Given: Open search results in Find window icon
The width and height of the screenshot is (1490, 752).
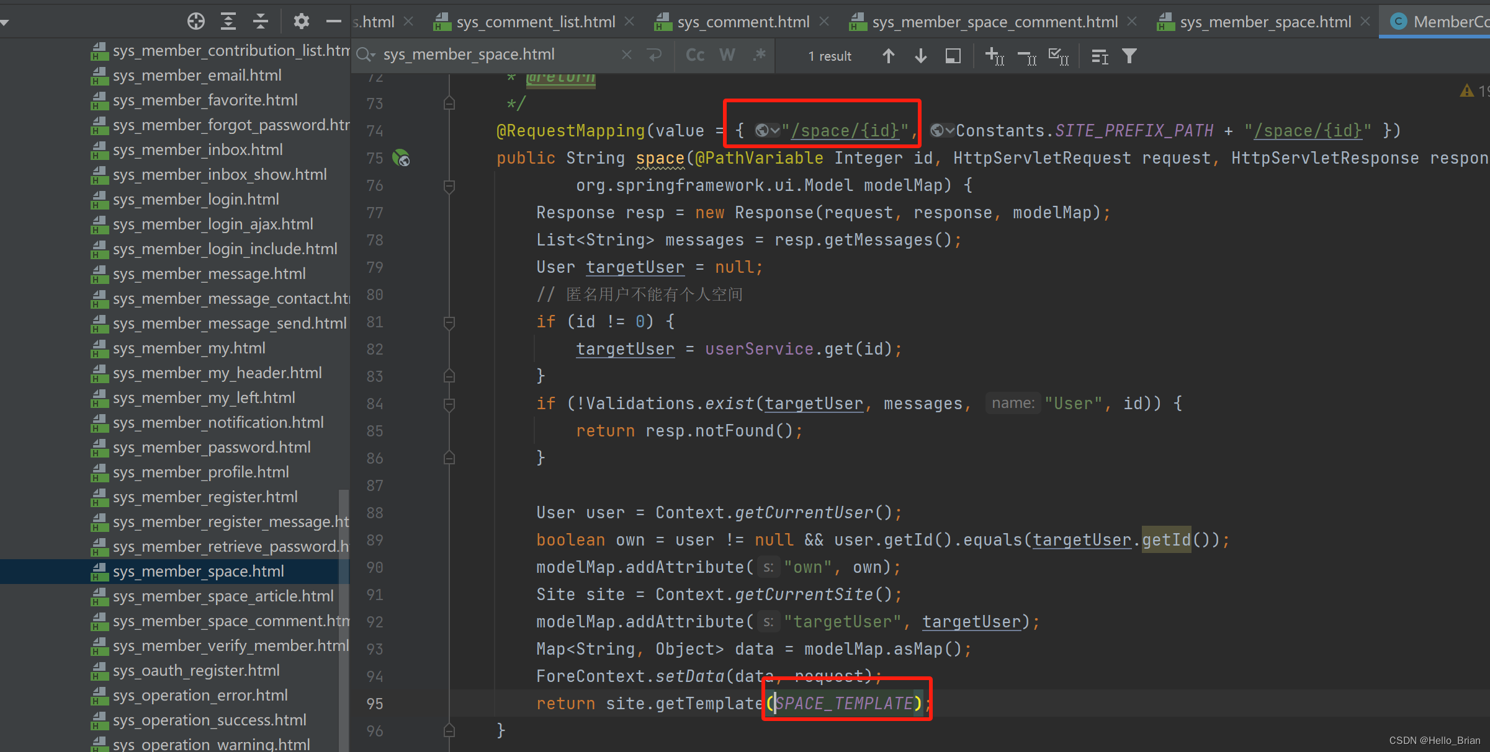Looking at the screenshot, I should tap(953, 55).
